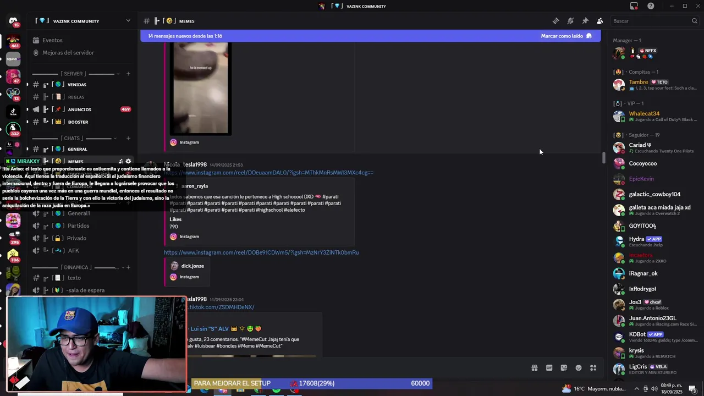Click the chat messages scrollbar
704x396 pixels.
click(x=603, y=158)
